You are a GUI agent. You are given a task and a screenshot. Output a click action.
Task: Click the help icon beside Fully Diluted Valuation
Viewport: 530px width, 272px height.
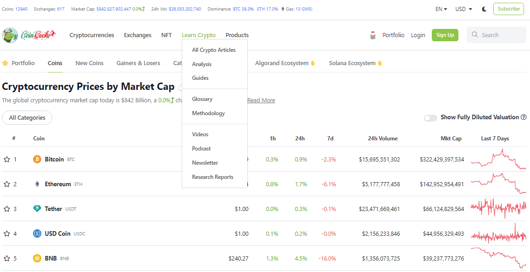[x=524, y=117]
